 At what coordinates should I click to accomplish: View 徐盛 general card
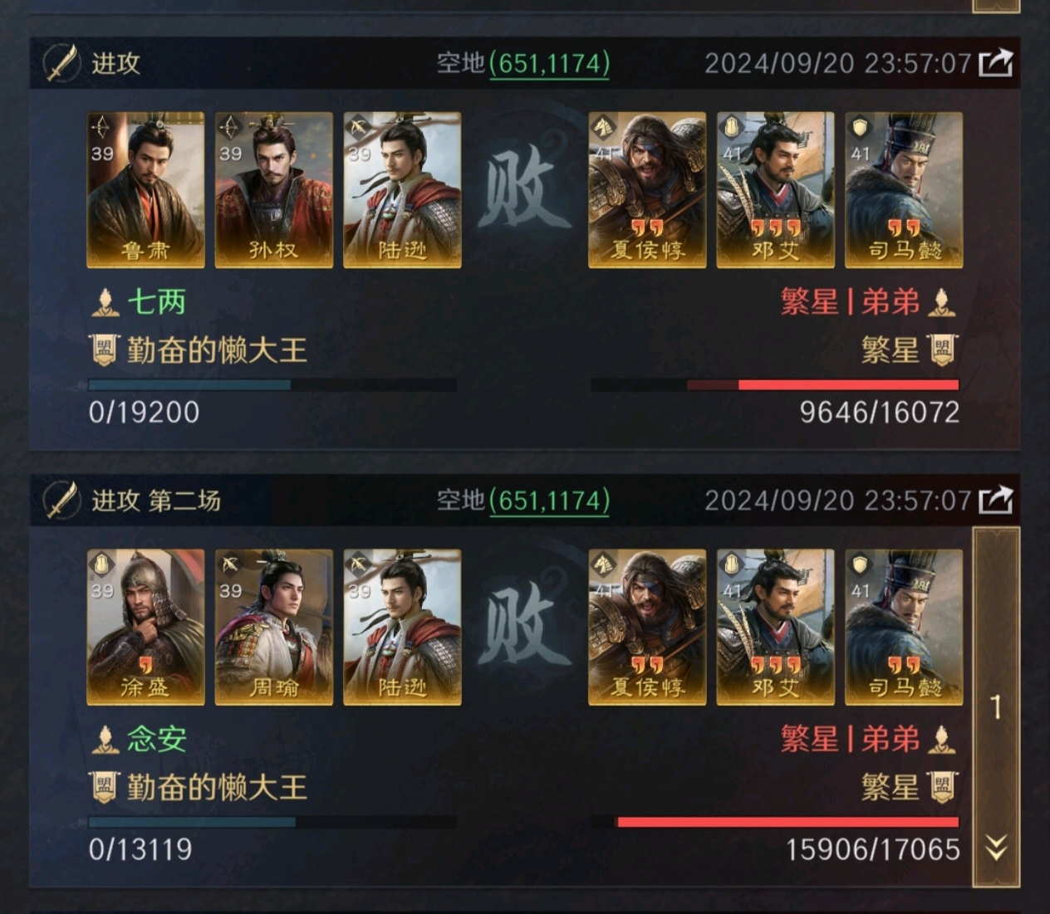pos(145,627)
